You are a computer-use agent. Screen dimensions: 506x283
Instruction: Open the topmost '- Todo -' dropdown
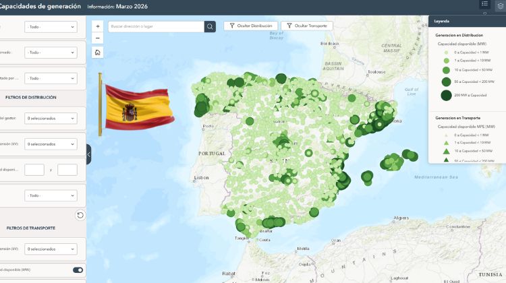51,27
